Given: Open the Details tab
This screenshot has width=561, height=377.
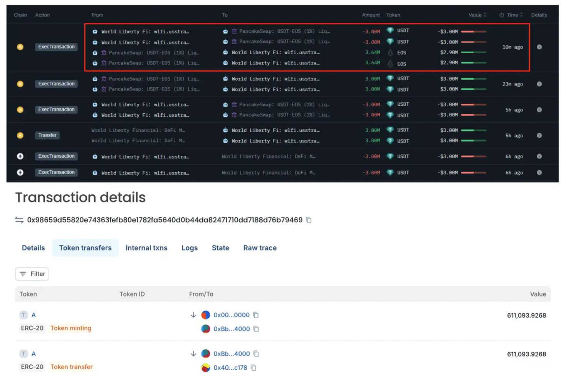Looking at the screenshot, I should 34,248.
